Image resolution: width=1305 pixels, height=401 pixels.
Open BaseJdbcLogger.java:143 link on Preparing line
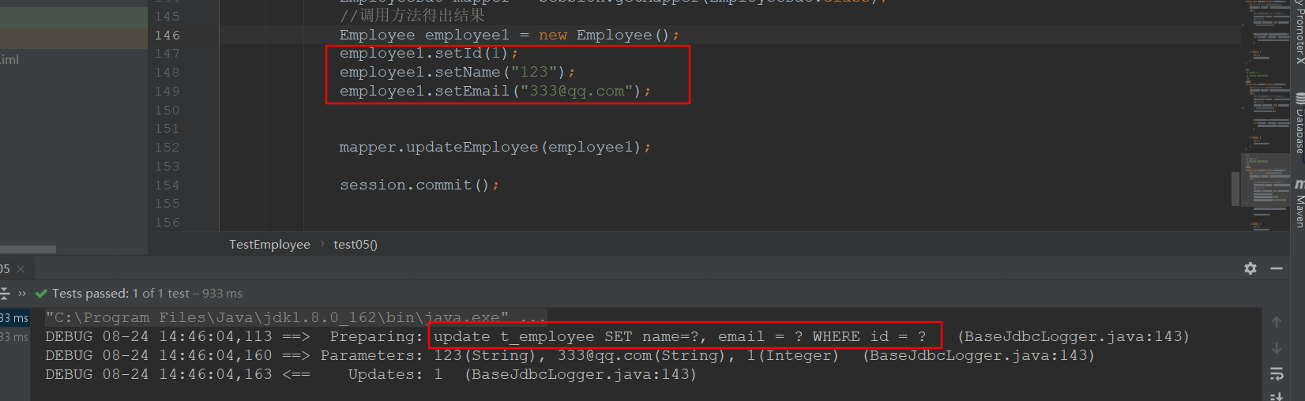click(x=1073, y=336)
